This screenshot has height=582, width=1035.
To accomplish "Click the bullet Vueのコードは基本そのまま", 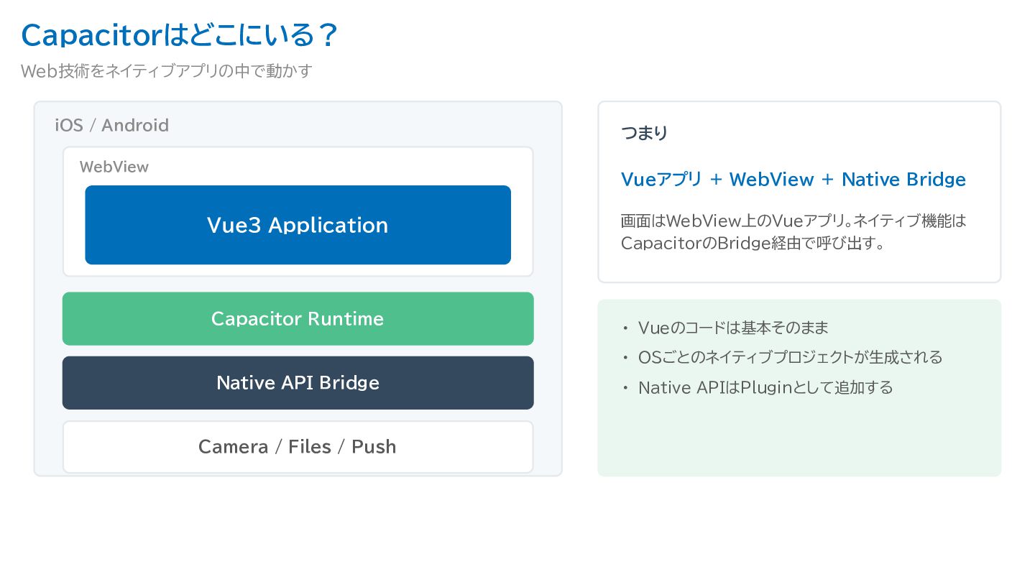I will (733, 328).
